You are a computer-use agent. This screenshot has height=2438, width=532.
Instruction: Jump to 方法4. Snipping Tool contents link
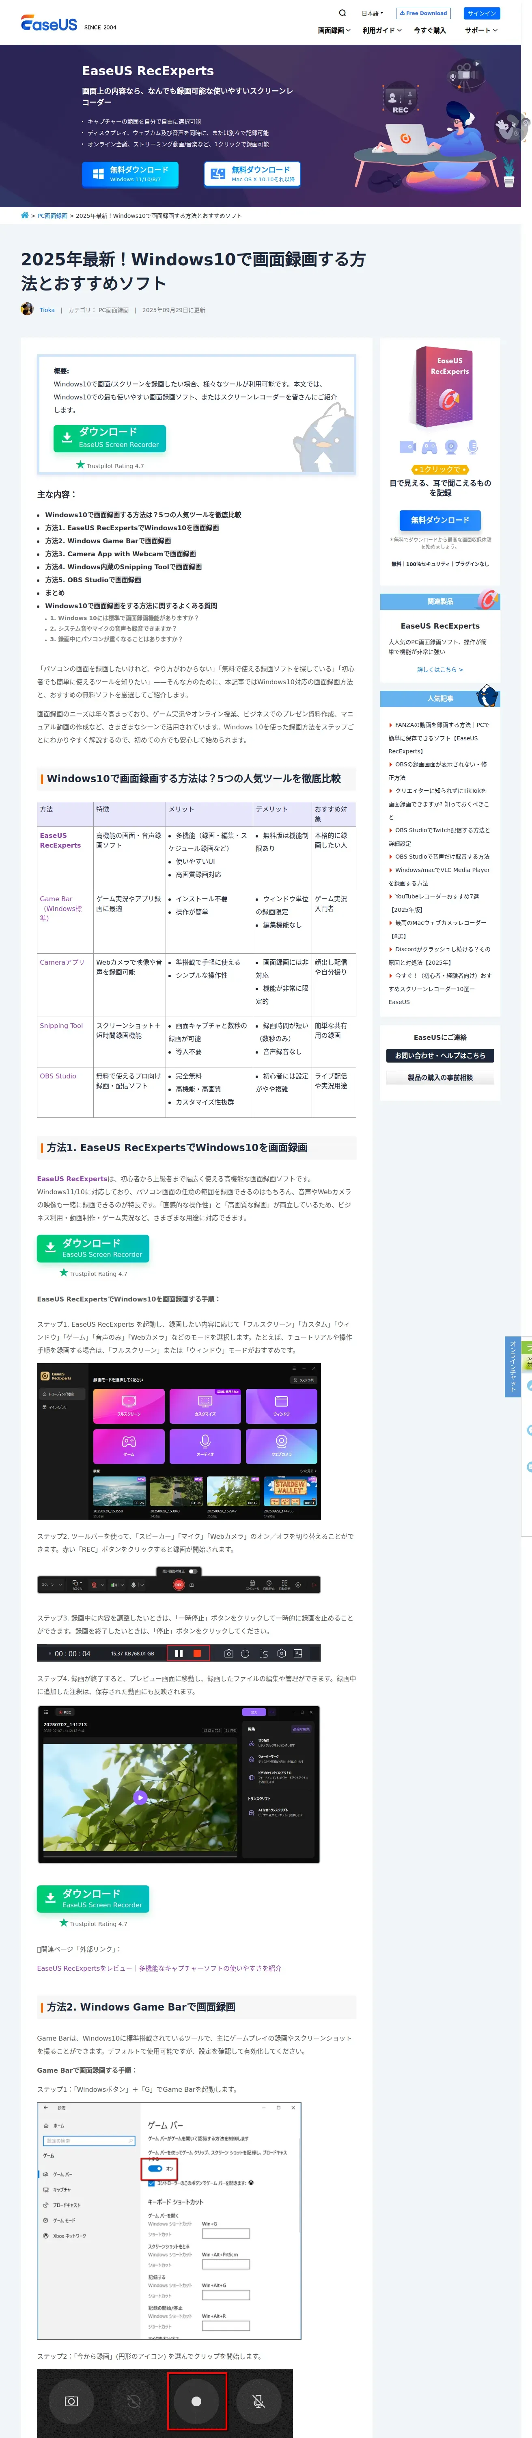(x=124, y=567)
